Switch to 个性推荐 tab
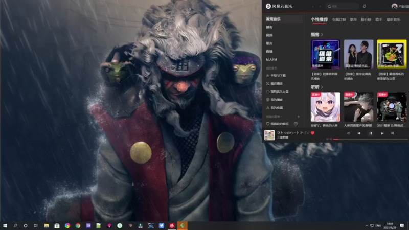The height and width of the screenshot is (230, 409). pos(319,19)
